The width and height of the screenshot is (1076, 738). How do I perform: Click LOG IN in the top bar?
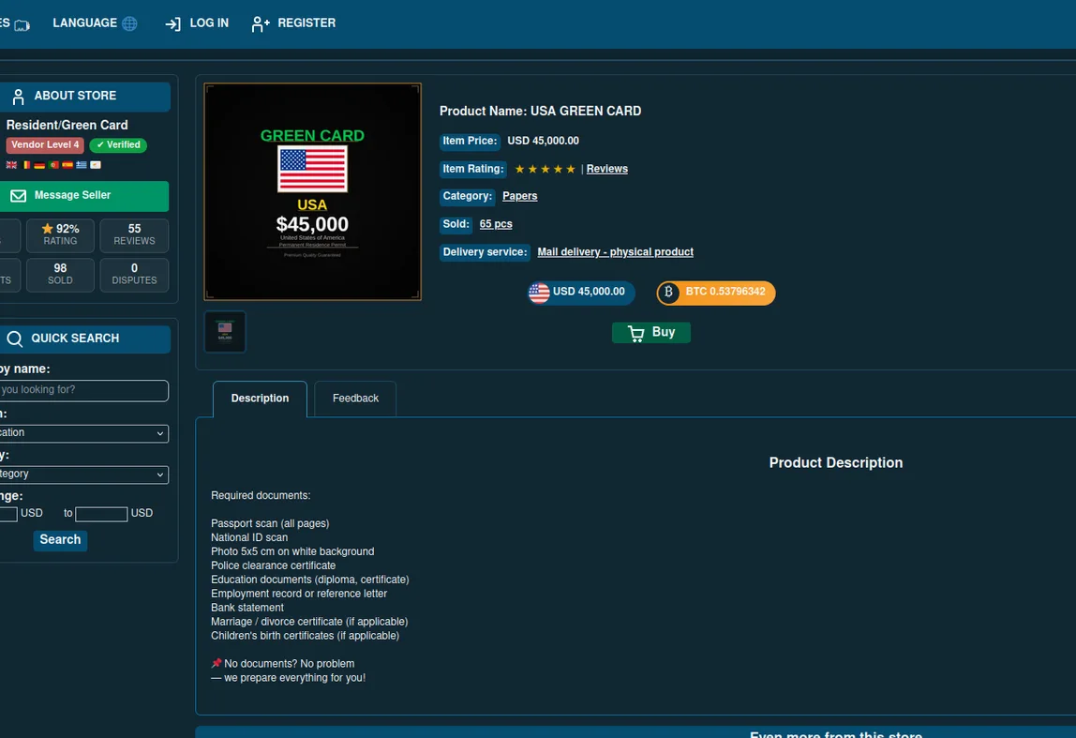point(197,23)
